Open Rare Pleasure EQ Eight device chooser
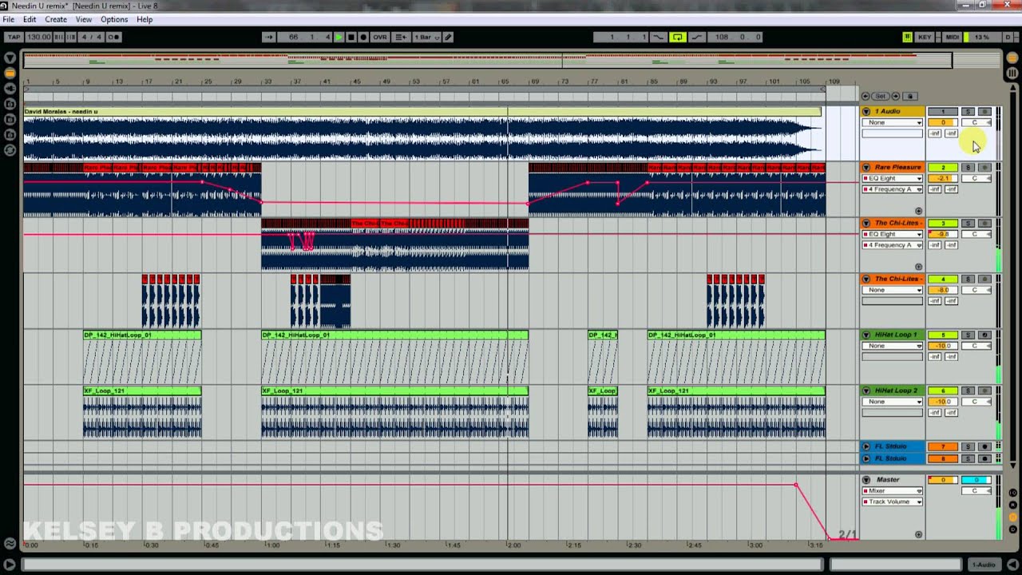Viewport: 1022px width, 575px height. point(893,178)
